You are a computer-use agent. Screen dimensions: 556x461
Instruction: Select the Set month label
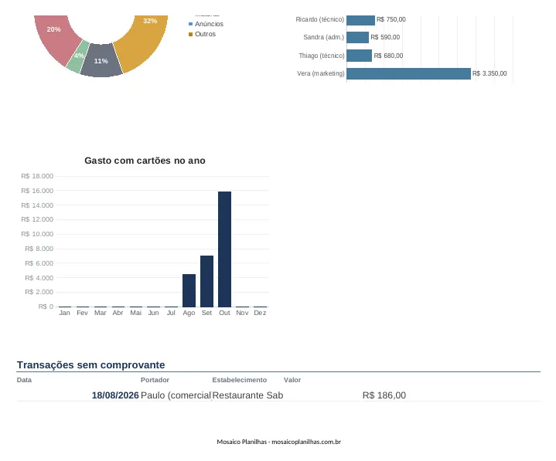(206, 313)
